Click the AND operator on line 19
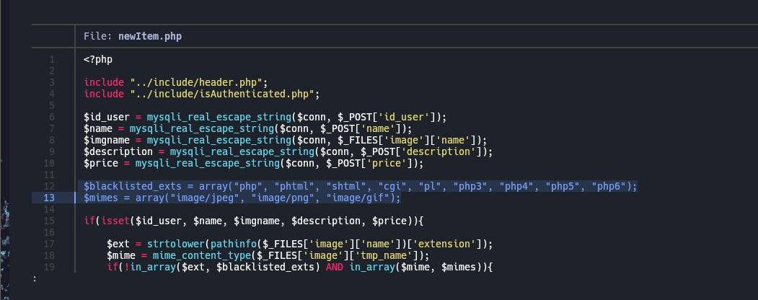 [335, 267]
